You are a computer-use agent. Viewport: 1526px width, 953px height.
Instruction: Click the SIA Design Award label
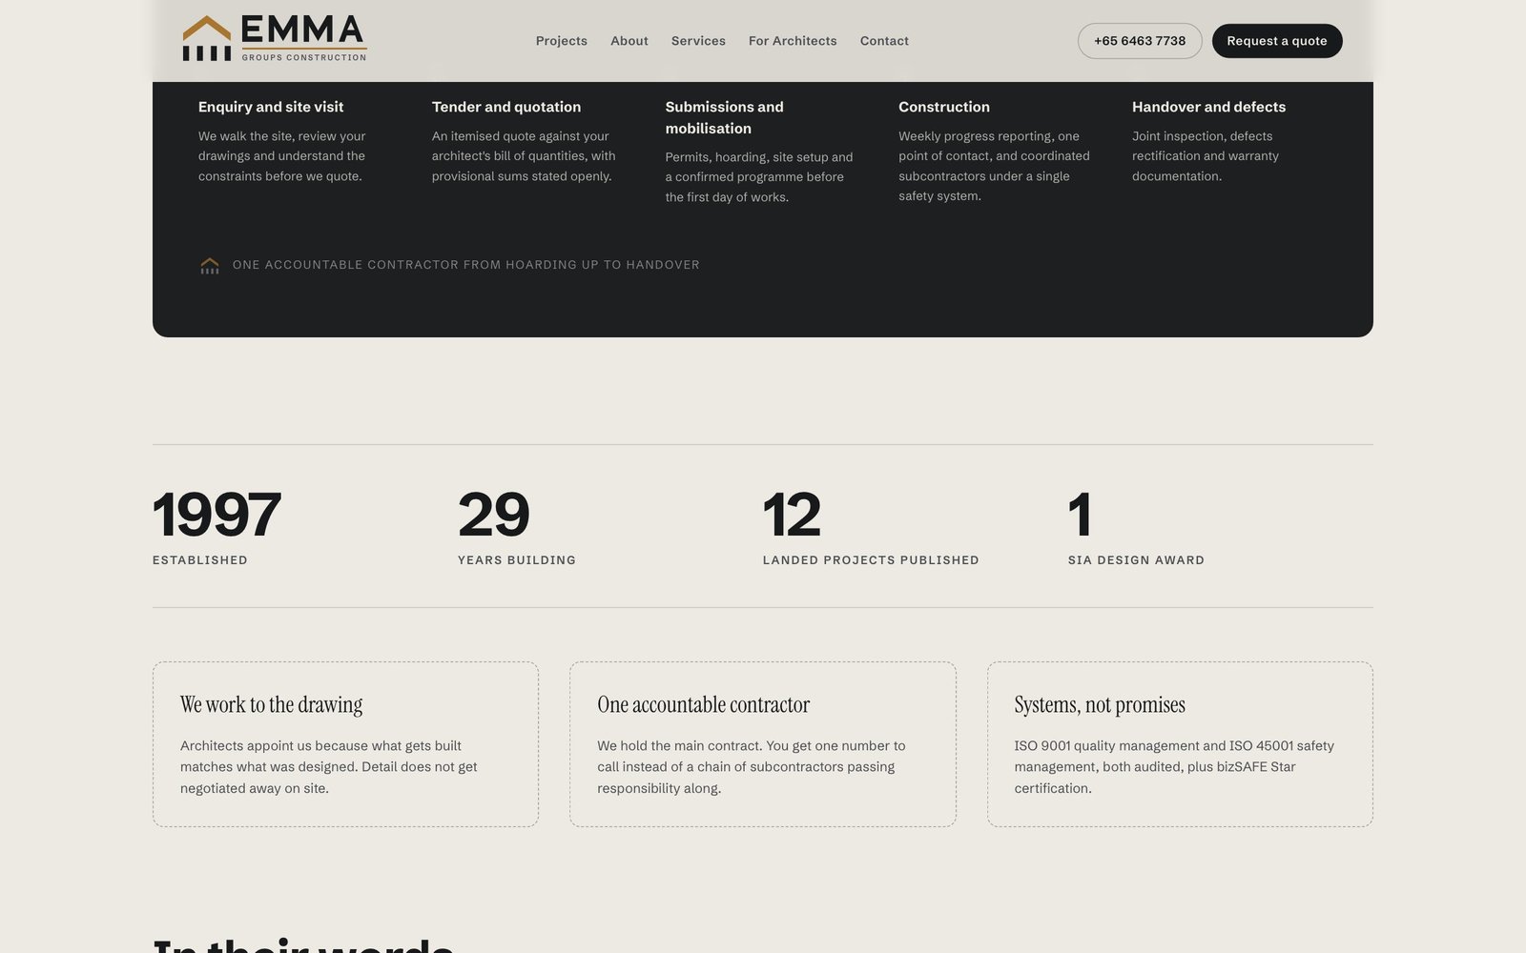(x=1136, y=560)
